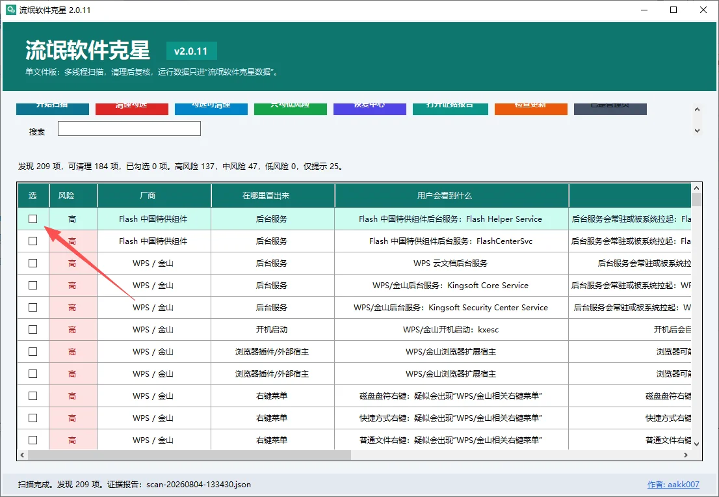Click the status bar text scan-20260804-133430.json

click(198, 484)
